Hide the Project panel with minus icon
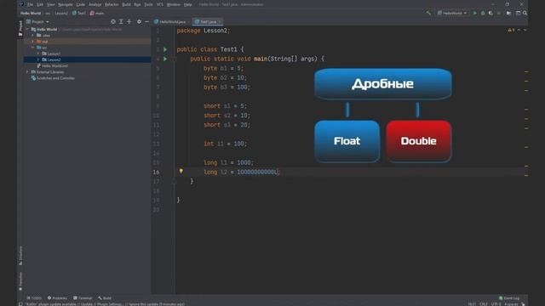Viewport: 545px width, 306px height. point(146,21)
